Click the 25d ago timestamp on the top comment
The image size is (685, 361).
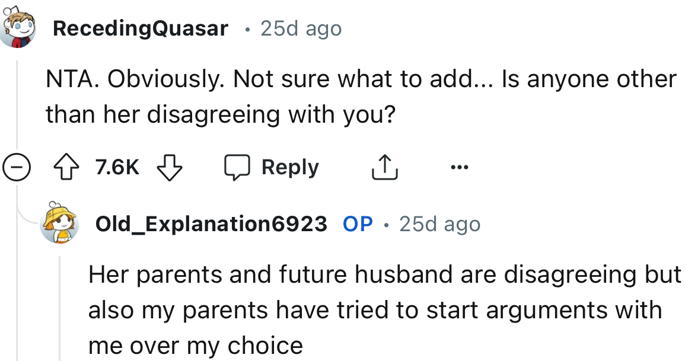pos(300,27)
